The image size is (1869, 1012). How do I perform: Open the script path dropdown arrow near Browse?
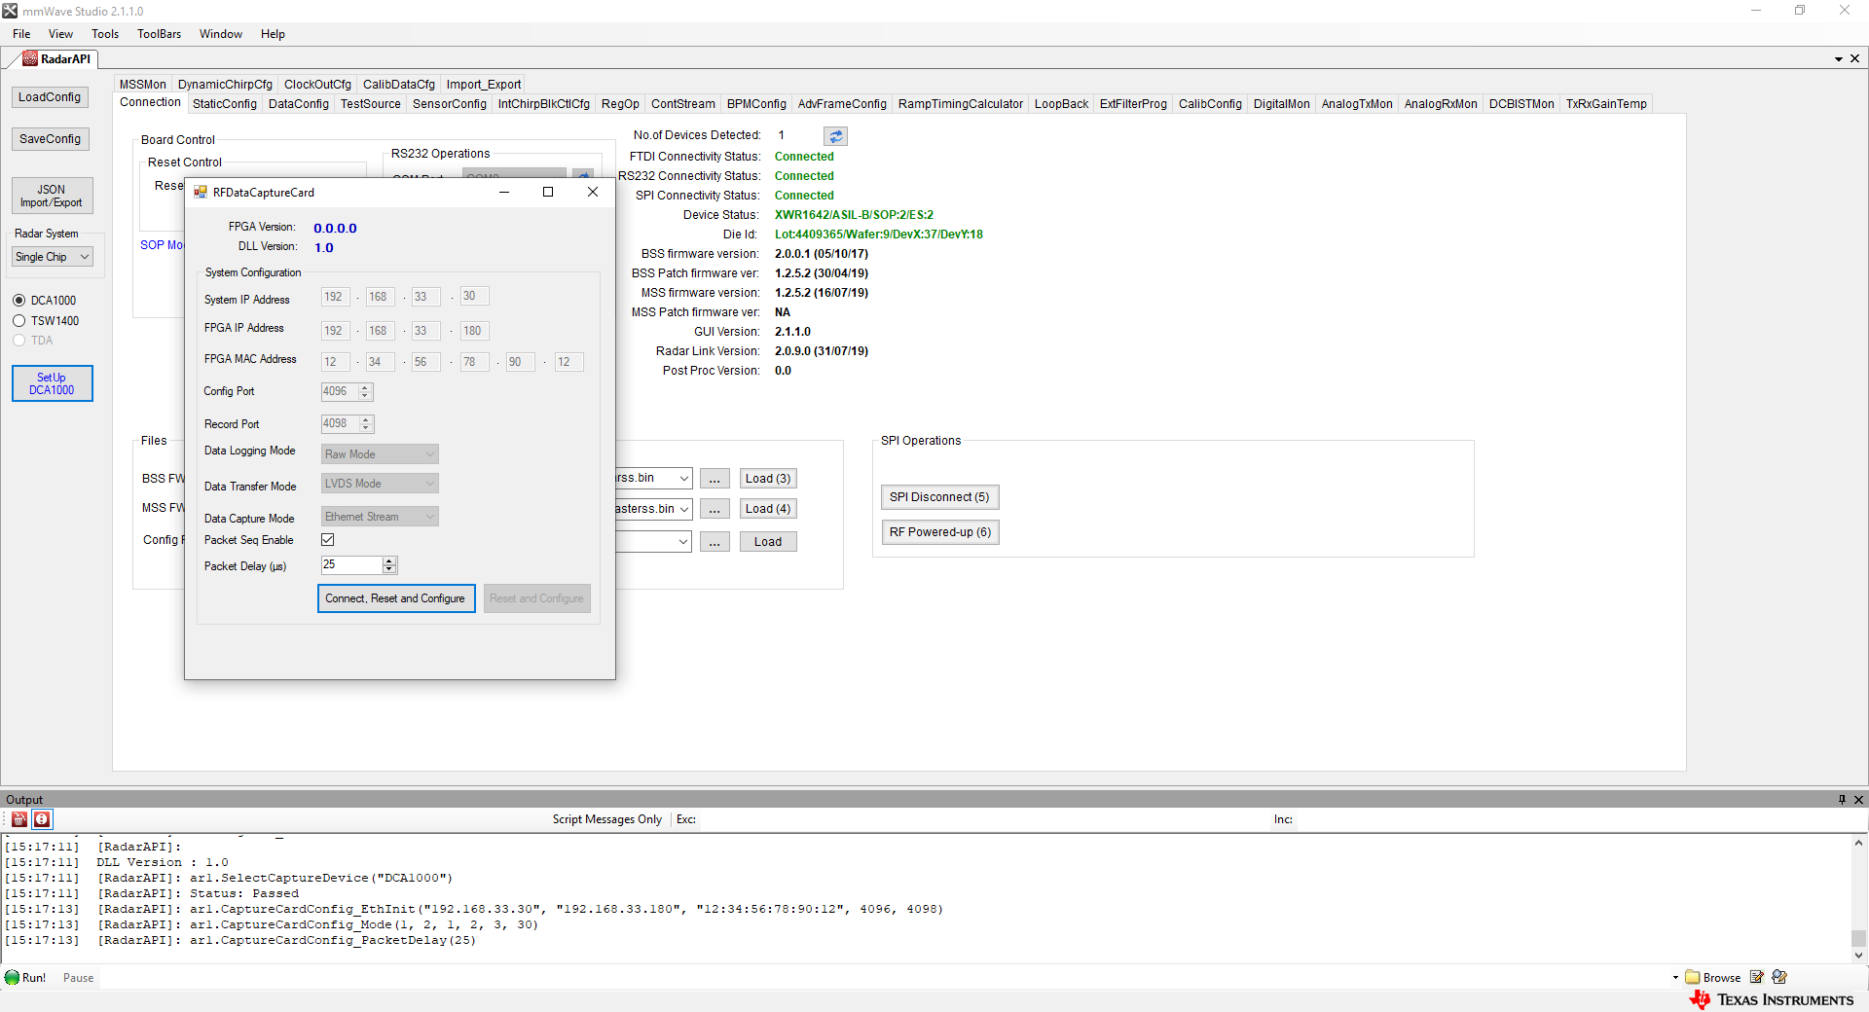click(1675, 978)
